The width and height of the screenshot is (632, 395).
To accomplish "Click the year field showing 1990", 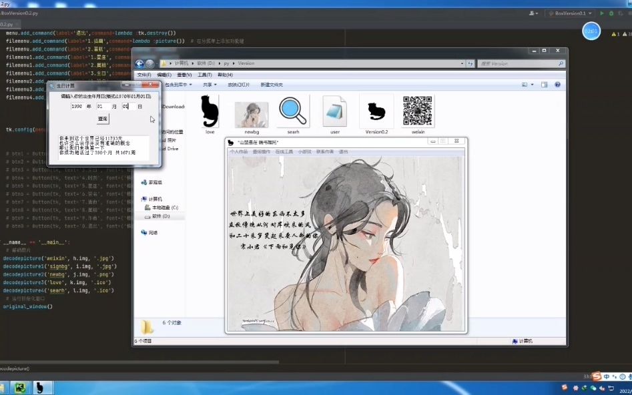I will pos(77,107).
